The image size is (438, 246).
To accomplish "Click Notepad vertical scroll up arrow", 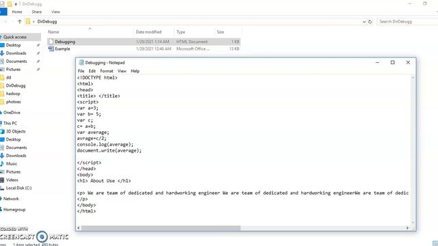I will [x=413, y=78].
